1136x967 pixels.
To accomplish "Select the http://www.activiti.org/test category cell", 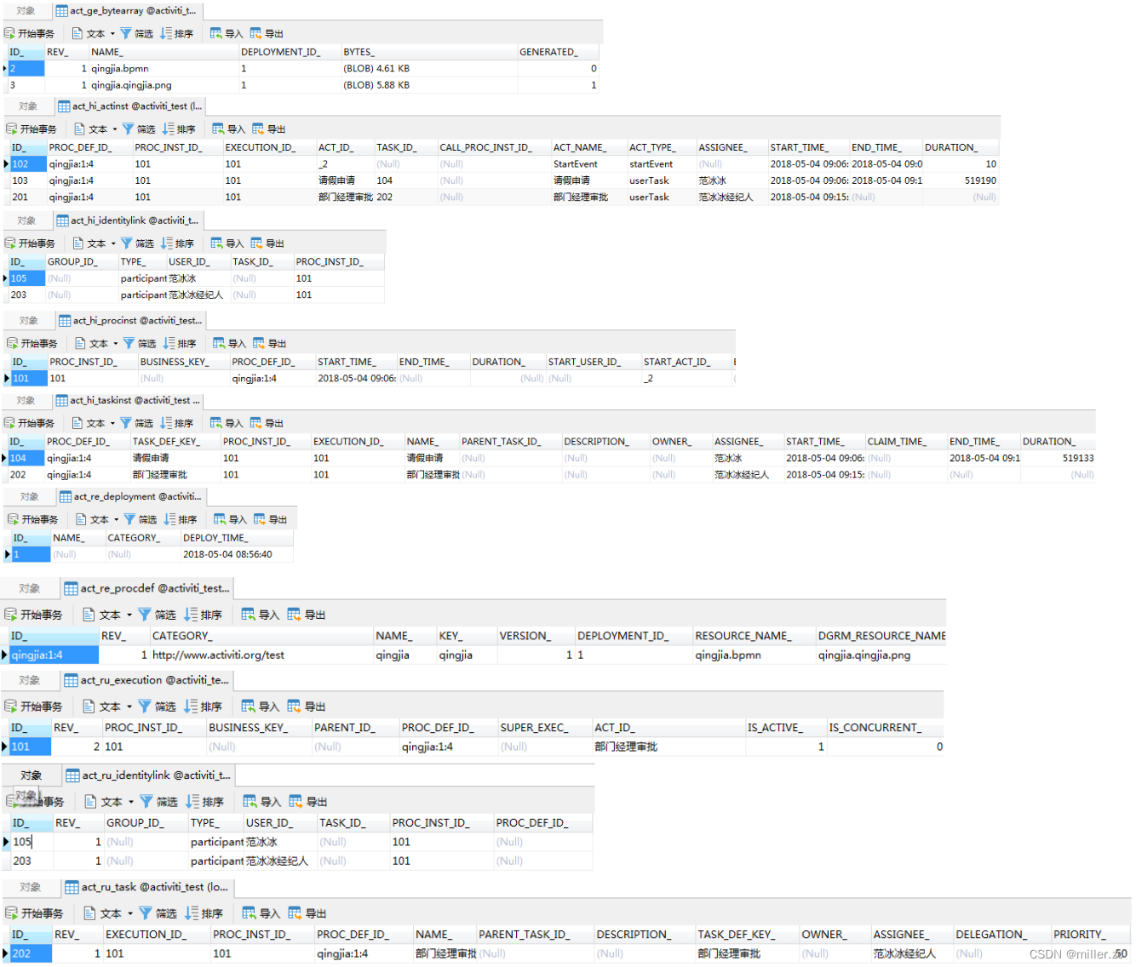I will (261, 655).
